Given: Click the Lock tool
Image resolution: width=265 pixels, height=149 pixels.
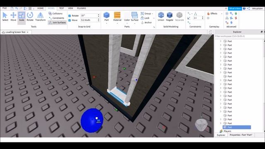Looking at the screenshot, I should point(145,18).
